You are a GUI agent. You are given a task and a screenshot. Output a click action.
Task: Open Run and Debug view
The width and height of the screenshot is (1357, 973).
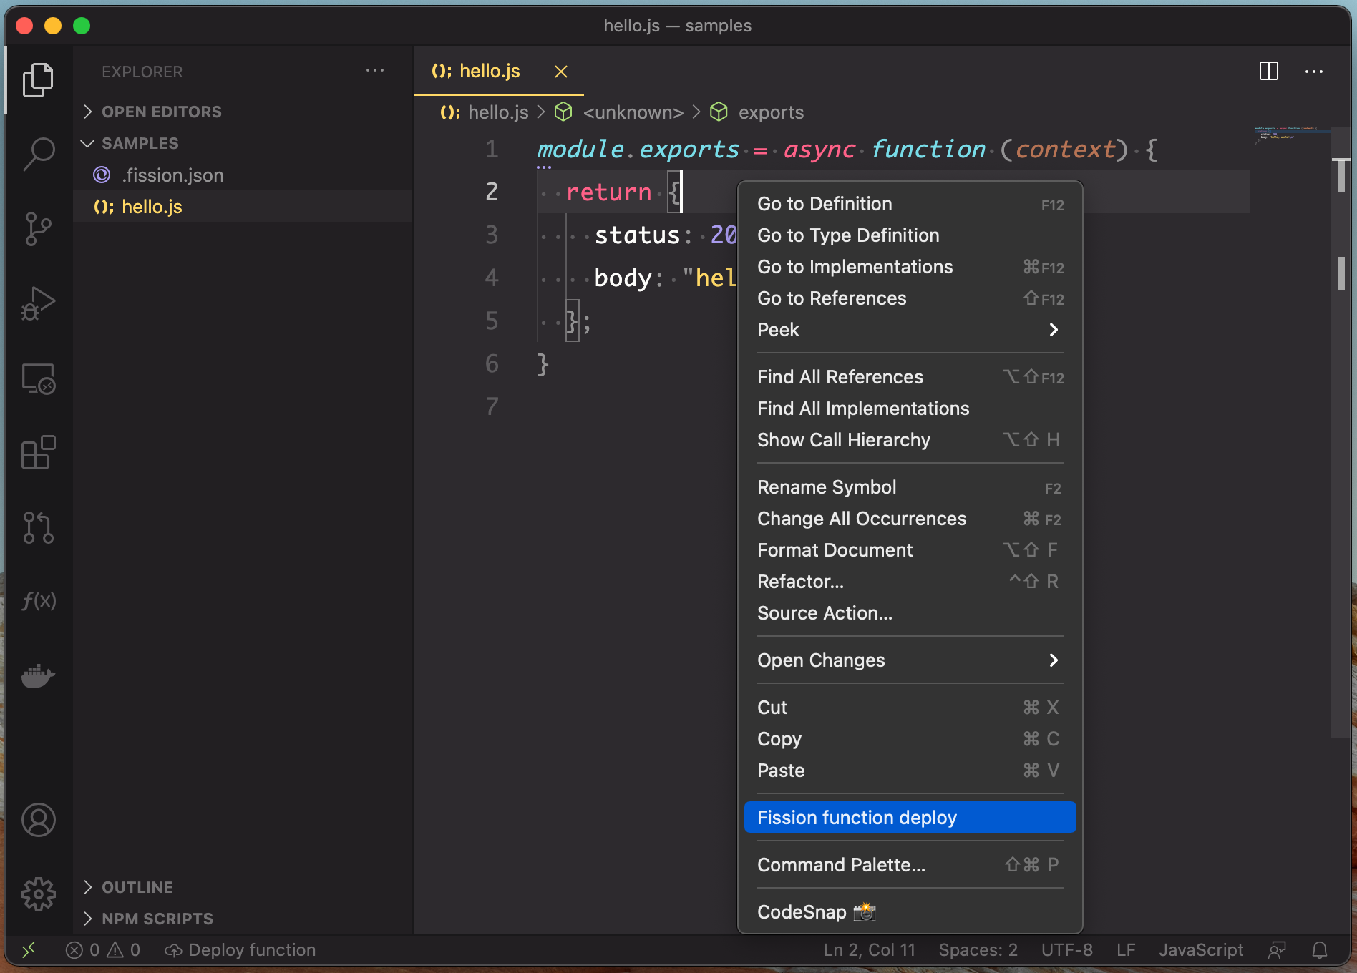click(x=39, y=303)
